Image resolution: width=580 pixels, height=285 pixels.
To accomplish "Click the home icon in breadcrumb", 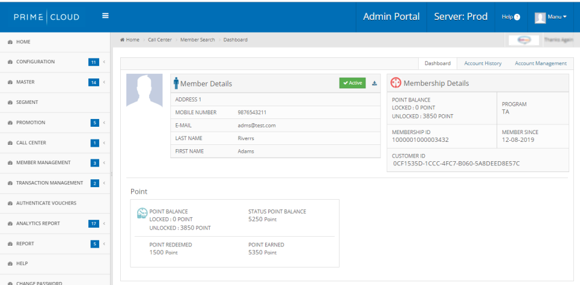I will point(122,40).
